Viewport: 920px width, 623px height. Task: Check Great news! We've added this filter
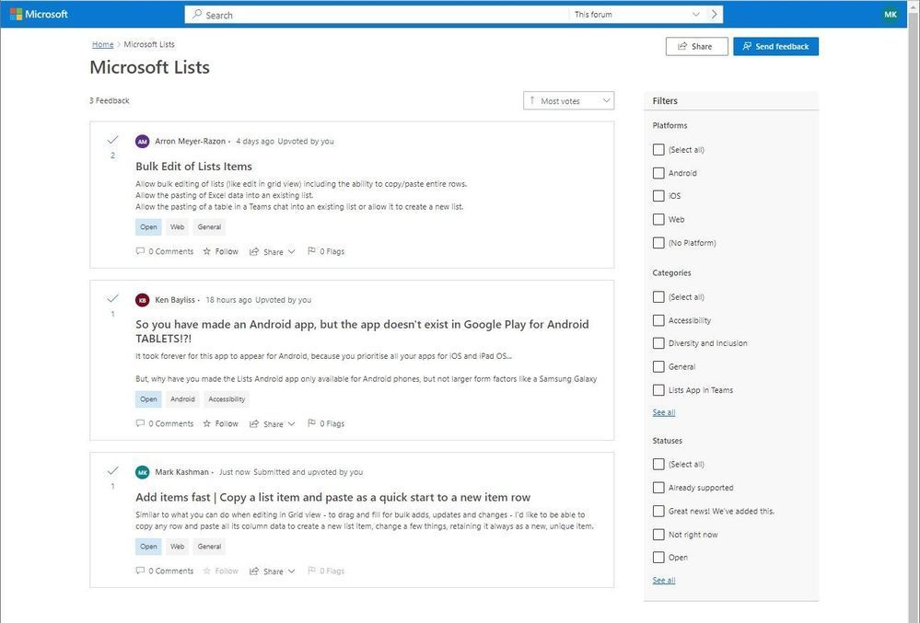[658, 511]
